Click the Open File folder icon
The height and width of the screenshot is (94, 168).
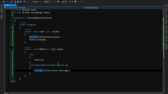point(15,2)
